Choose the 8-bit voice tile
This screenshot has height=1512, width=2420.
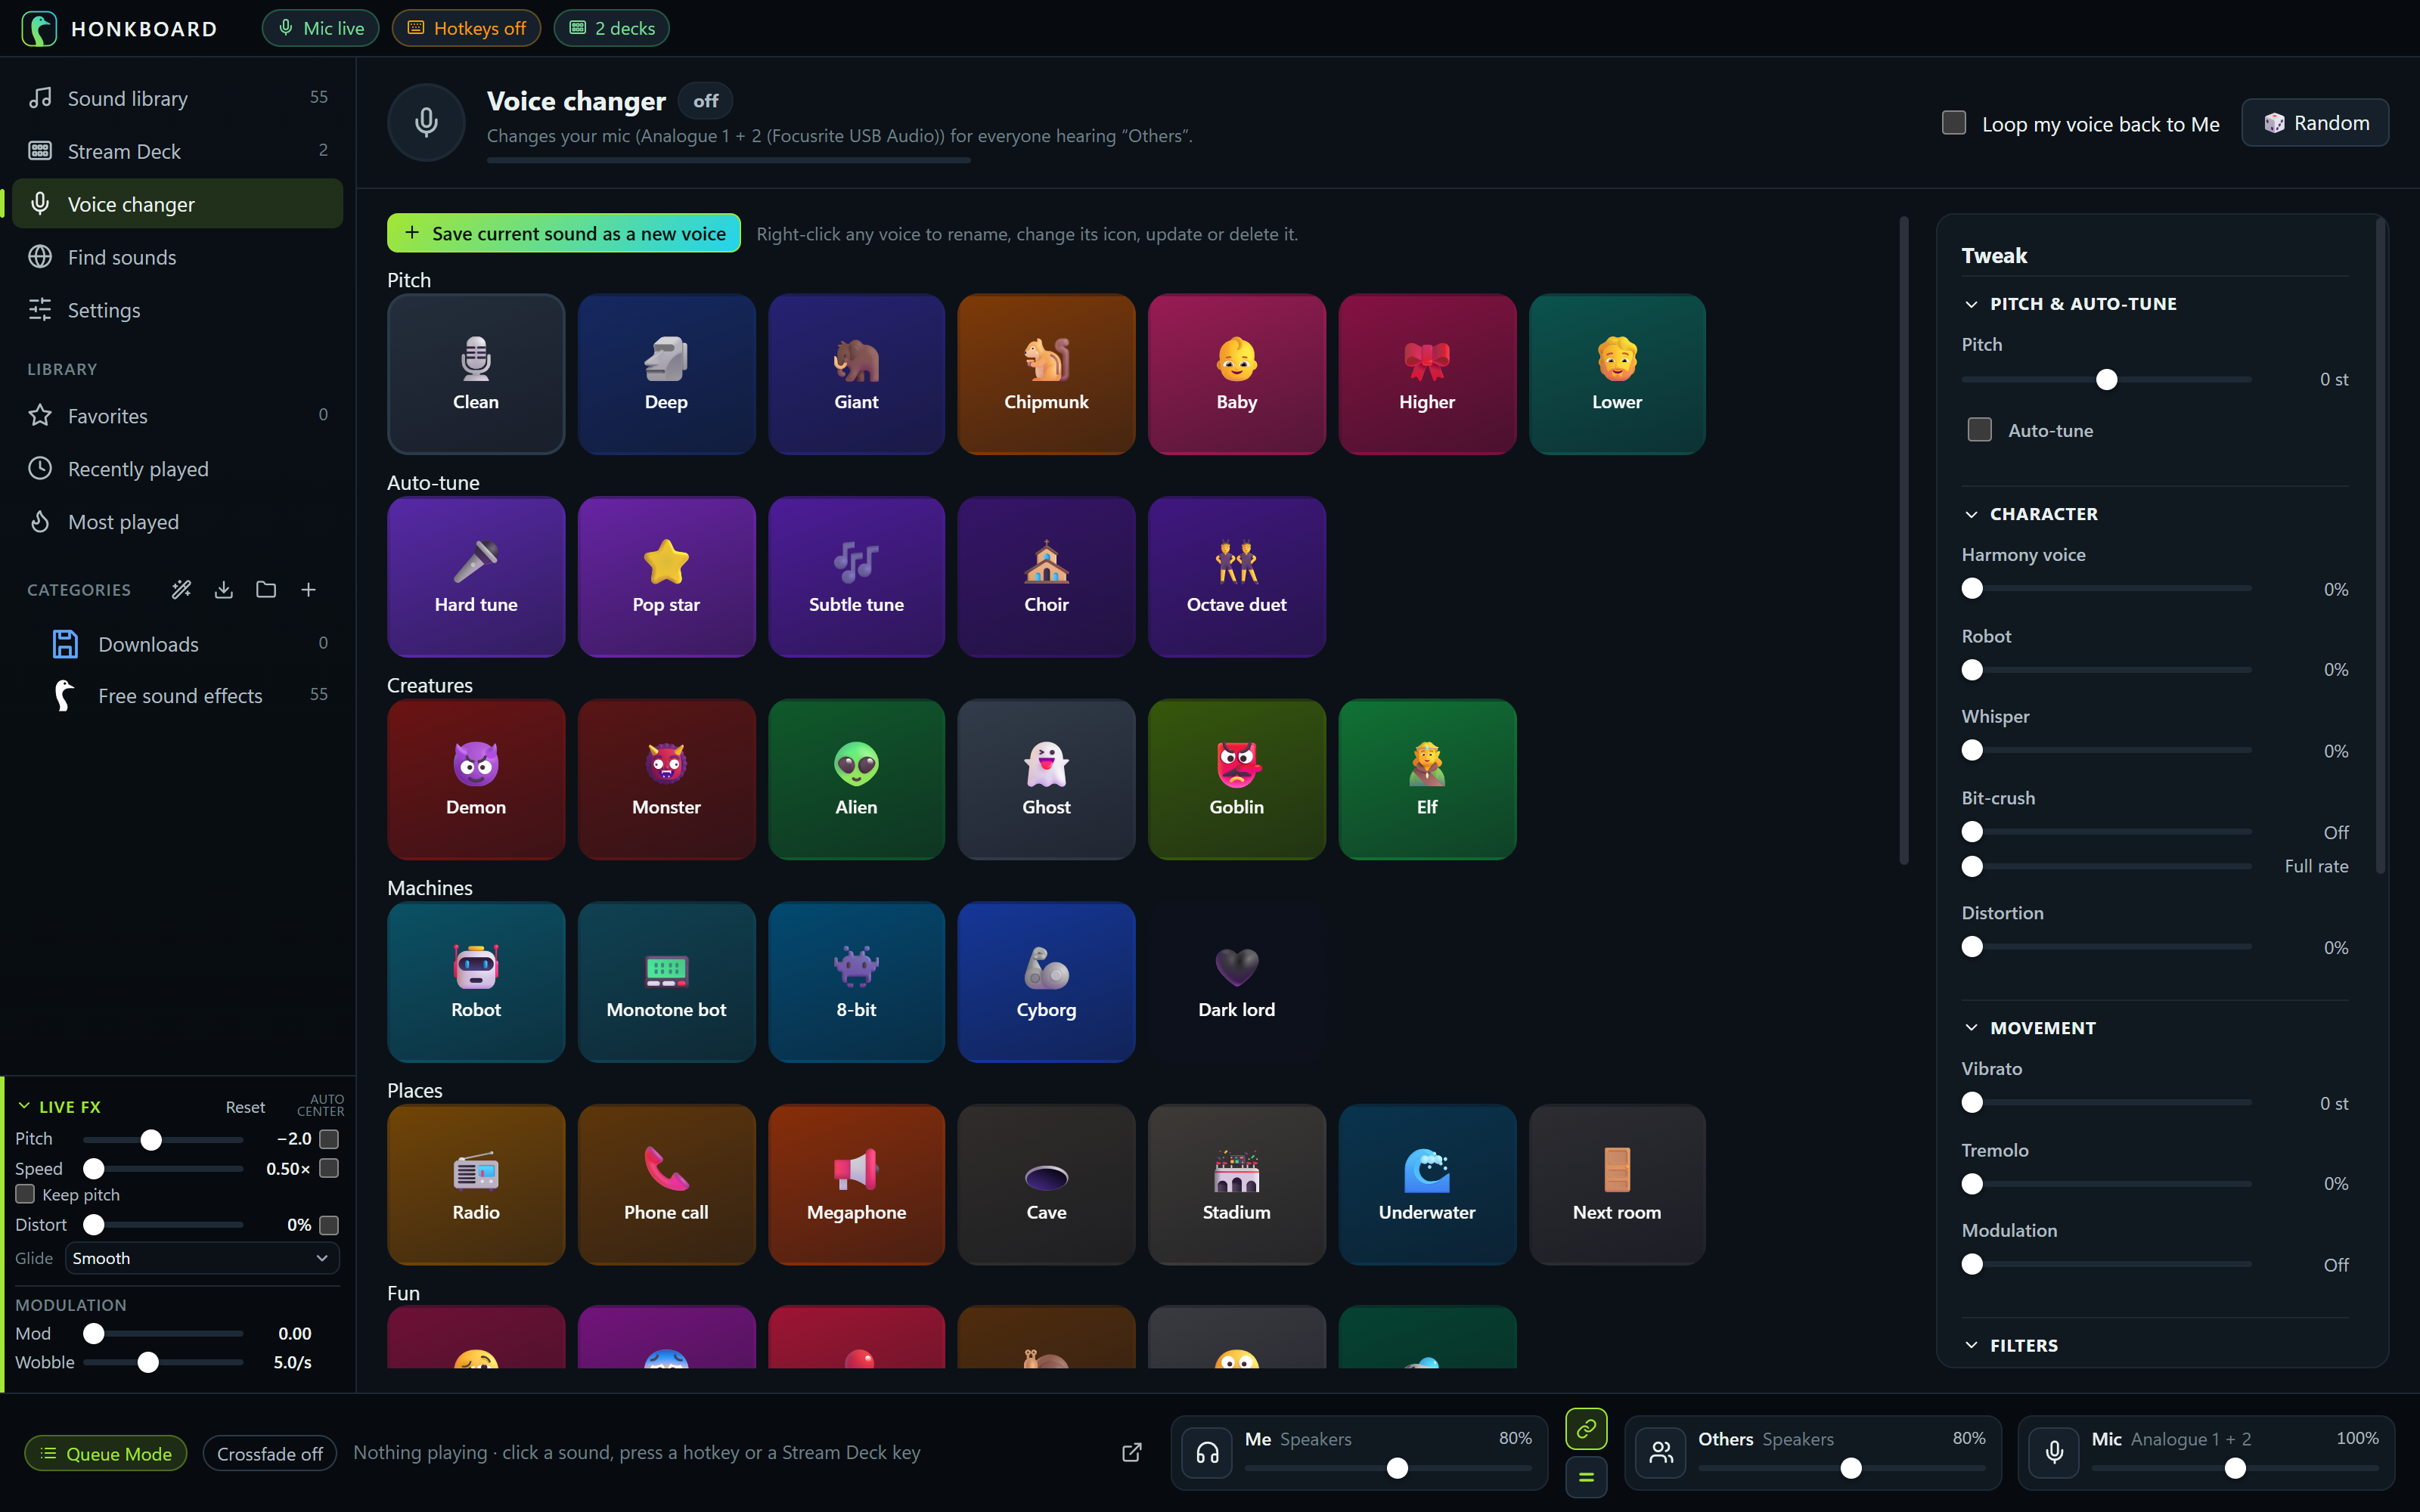click(x=856, y=982)
